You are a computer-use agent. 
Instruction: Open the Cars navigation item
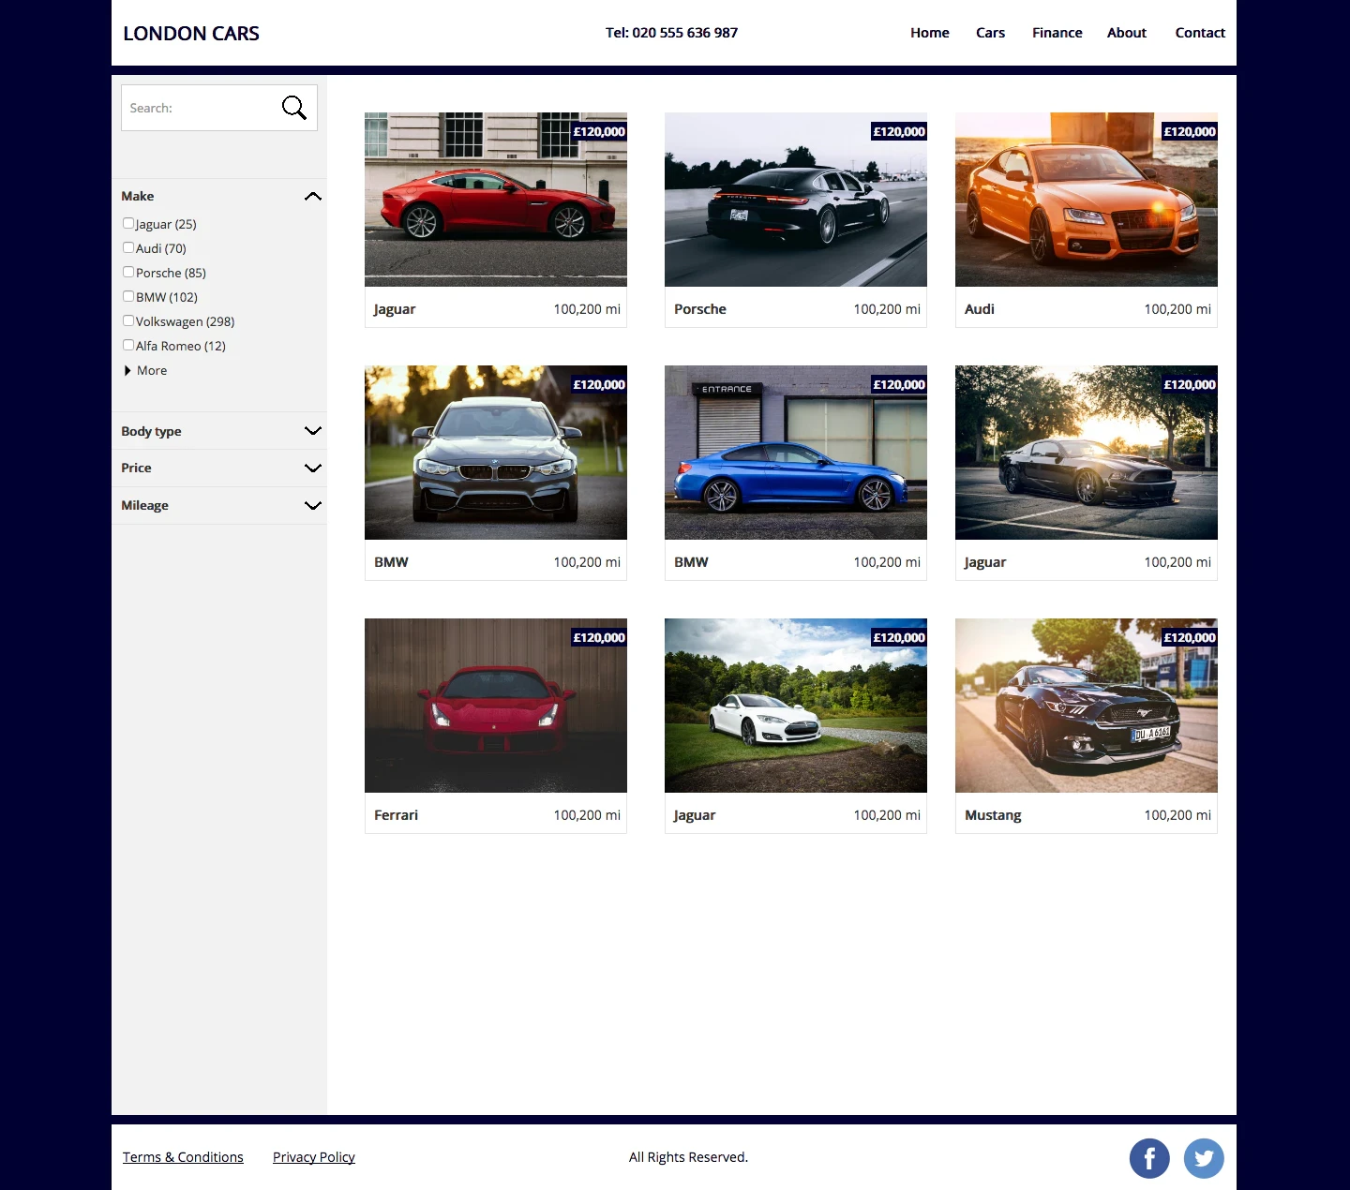990,33
